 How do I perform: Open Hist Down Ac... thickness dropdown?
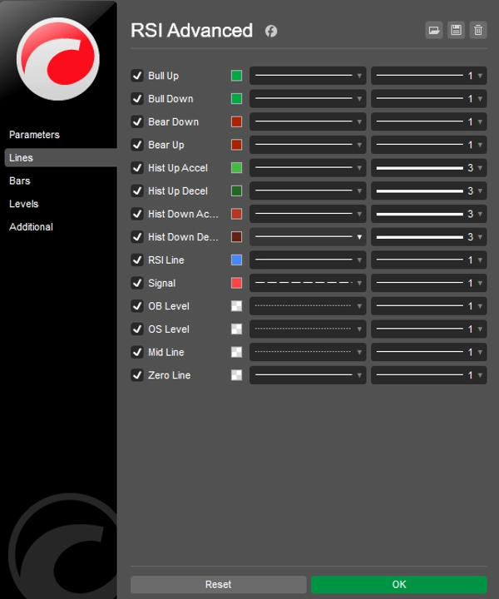point(429,214)
